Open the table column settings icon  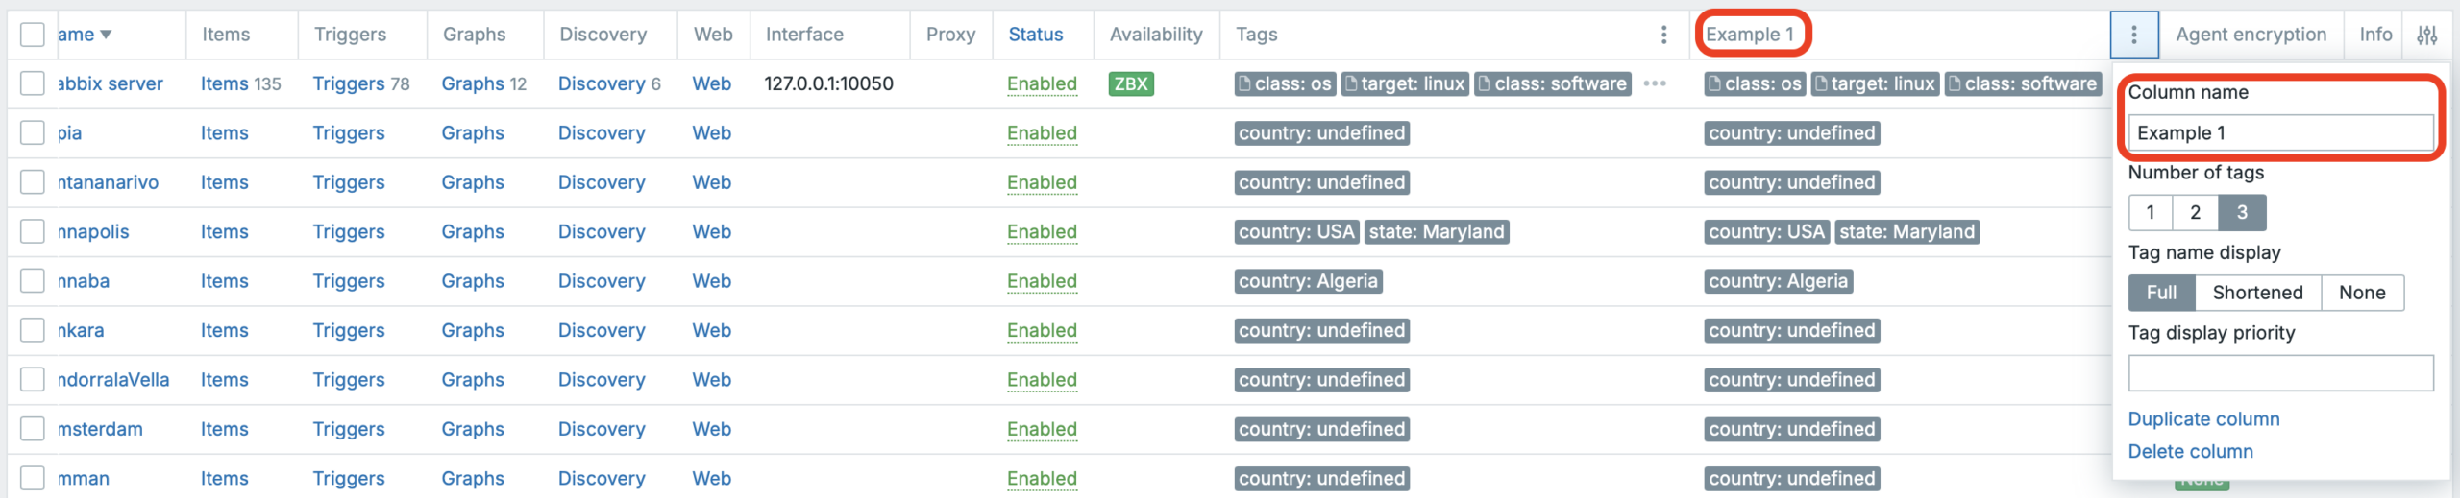point(2426,36)
